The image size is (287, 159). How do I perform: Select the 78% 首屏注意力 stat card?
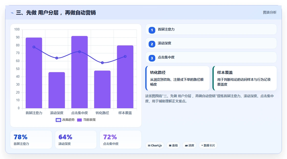tap(31, 140)
